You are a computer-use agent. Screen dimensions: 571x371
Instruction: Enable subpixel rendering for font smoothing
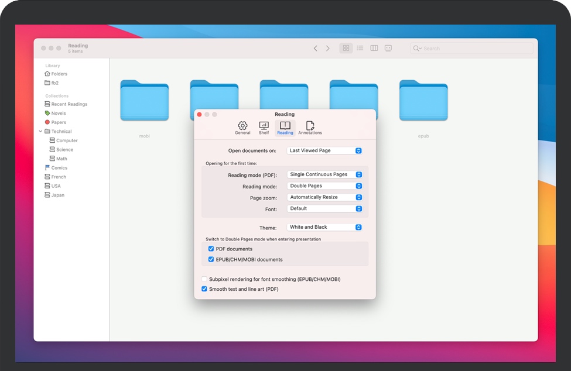point(204,280)
